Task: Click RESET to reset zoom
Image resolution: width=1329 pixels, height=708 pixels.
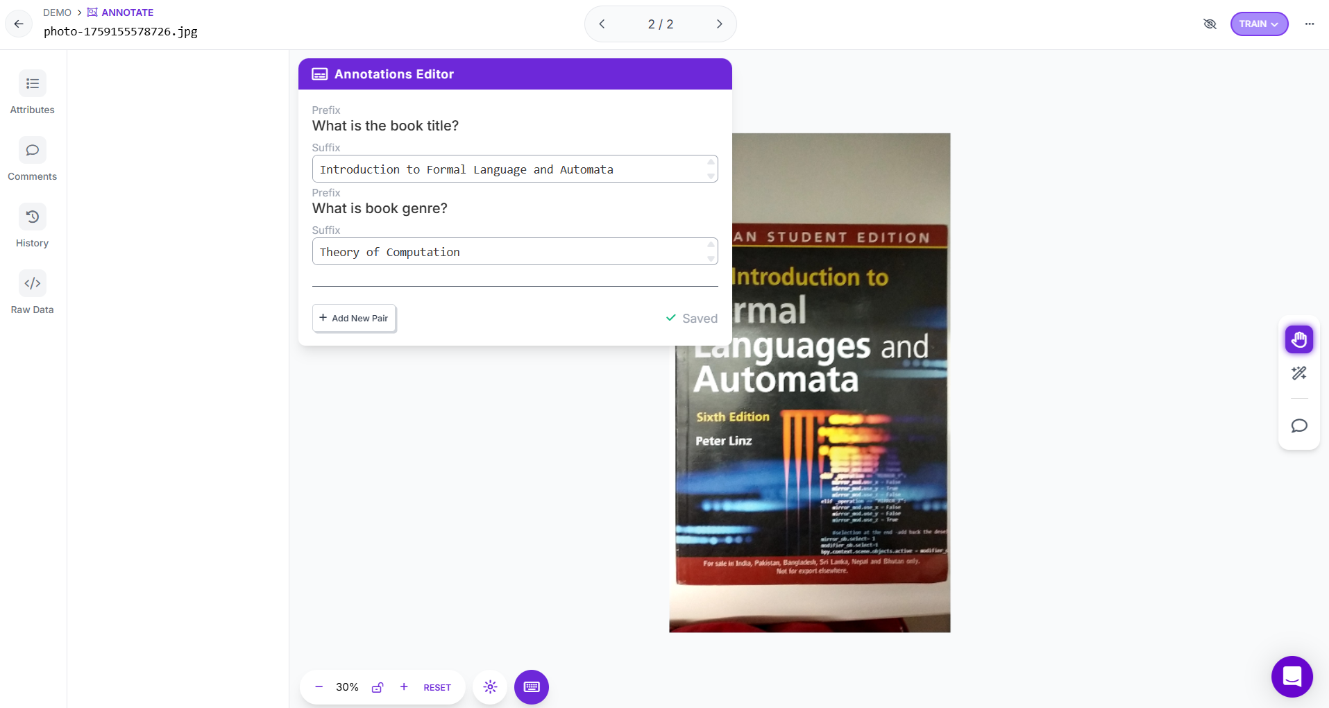Action: [x=437, y=687]
